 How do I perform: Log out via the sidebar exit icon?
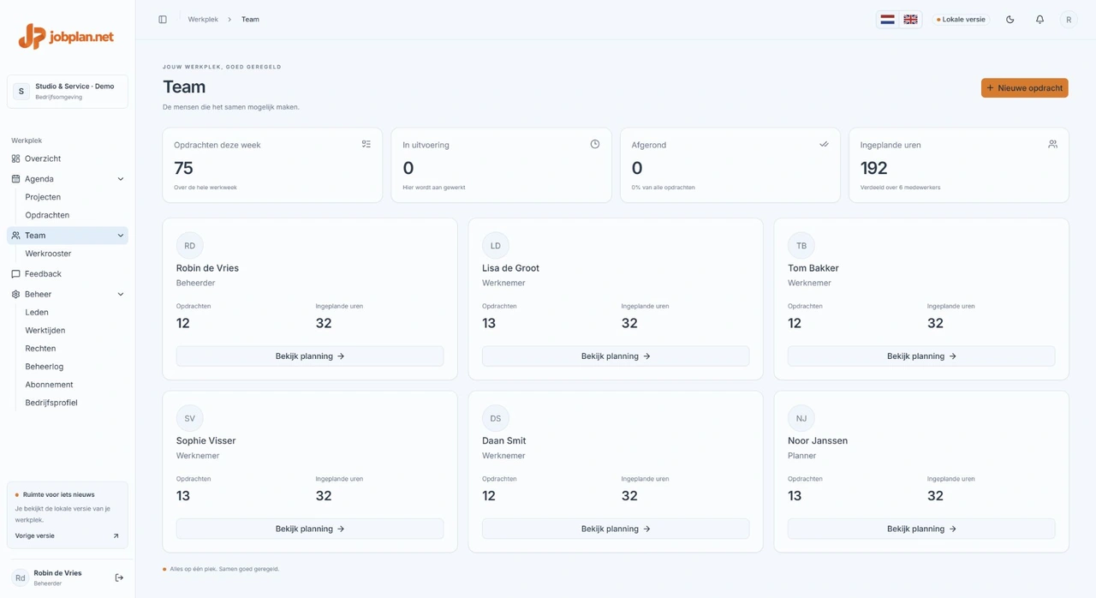click(x=119, y=578)
